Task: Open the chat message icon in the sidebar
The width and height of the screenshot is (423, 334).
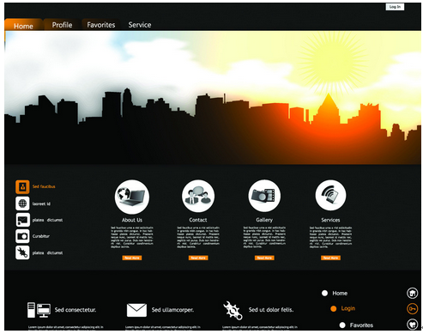Action: [x=22, y=220]
